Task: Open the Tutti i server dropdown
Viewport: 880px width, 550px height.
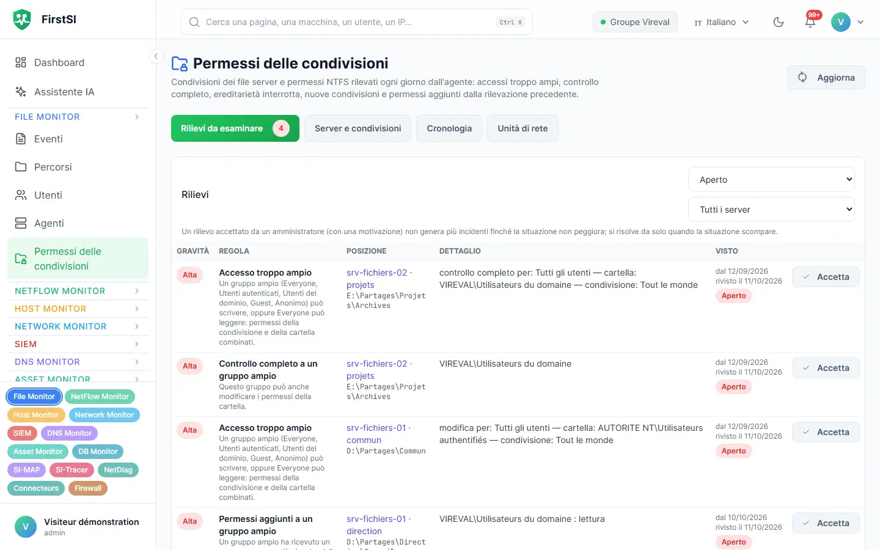Action: [x=771, y=210]
